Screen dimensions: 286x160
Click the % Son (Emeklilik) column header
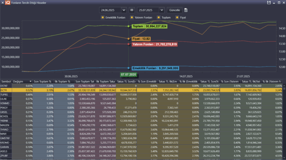(147, 81)
